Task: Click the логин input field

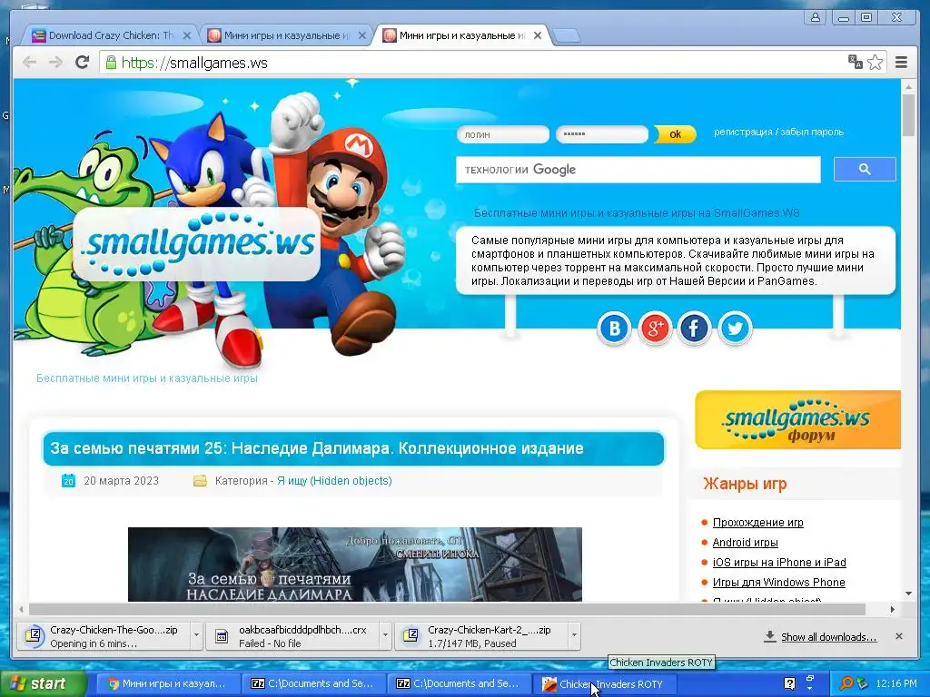Action: [503, 134]
